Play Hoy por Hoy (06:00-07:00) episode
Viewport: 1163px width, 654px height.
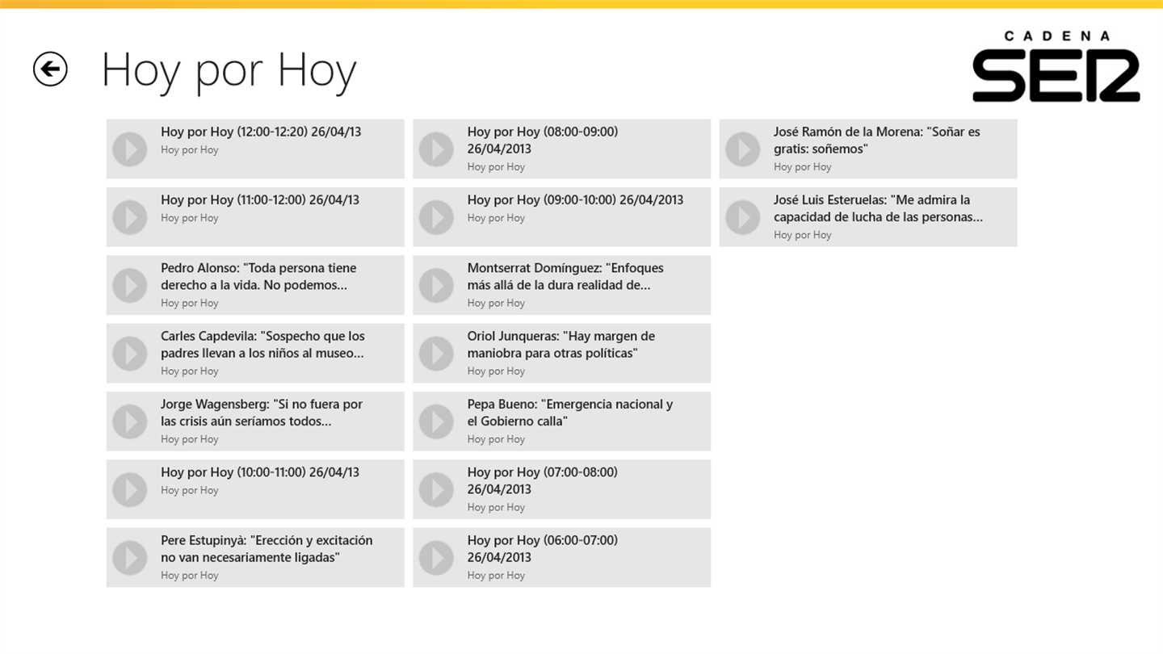point(436,558)
